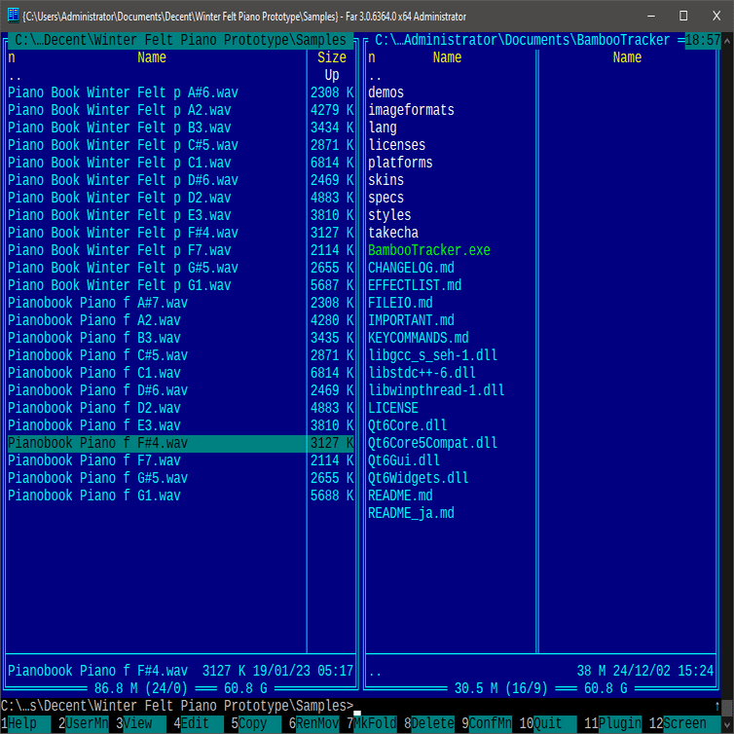Screen dimensions: 734x734
Task: Select FILEIO.md
Action: point(400,303)
